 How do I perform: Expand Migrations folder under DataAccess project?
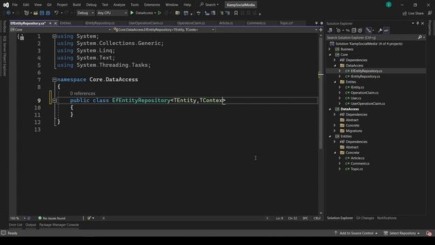[x=335, y=131]
